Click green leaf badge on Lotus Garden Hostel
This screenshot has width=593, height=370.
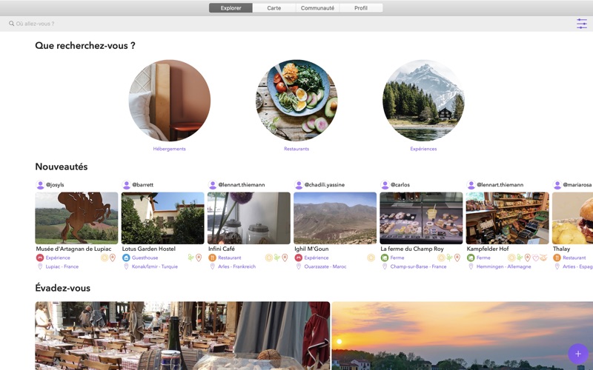point(191,258)
